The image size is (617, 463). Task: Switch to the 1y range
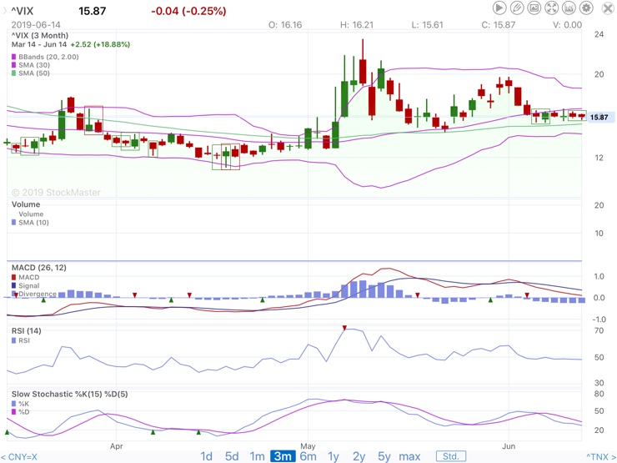click(x=334, y=456)
